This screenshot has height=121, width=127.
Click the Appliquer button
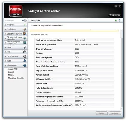click(115, 113)
